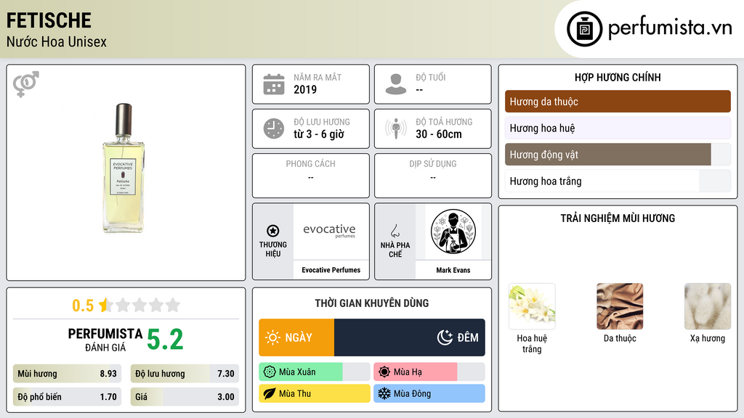The height and width of the screenshot is (418, 744).
Task: Click the moon icon in the Đêm bar
Action: pos(445,337)
